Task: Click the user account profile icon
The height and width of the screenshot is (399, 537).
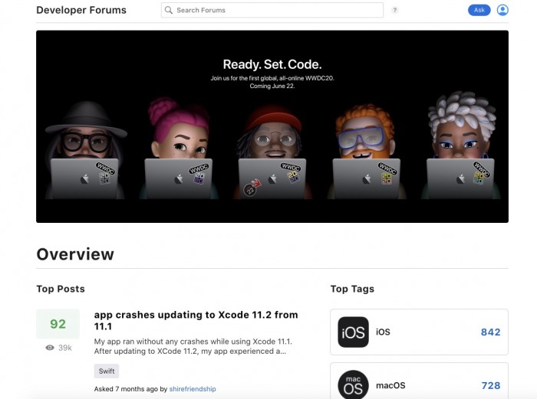Action: pyautogui.click(x=502, y=10)
